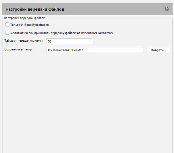Screen dimensions: 174x153
Task: Click the 'Только In-Band Bytestreams' label text
Action: coord(30,25)
